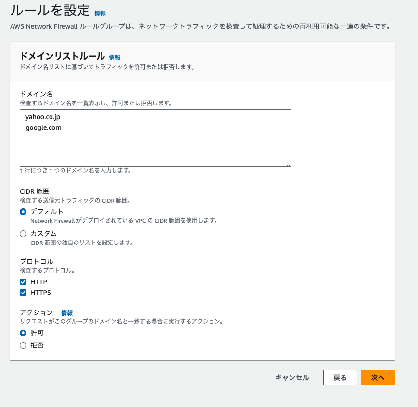
Task: Uncheck the HTTP protocol checkbox
Action: click(23, 282)
